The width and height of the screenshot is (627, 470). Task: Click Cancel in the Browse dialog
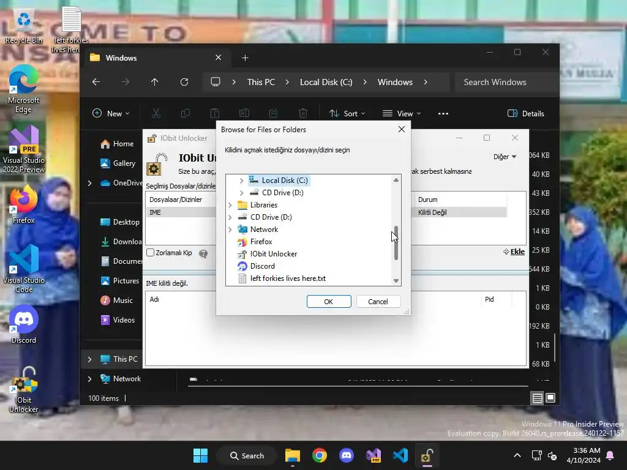click(378, 301)
